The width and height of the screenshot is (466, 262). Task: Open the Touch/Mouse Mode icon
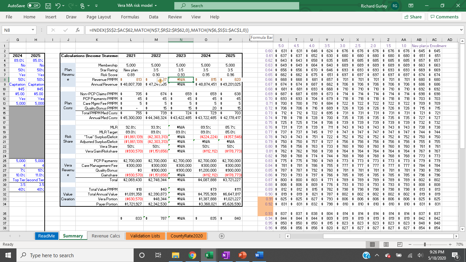click(x=83, y=6)
